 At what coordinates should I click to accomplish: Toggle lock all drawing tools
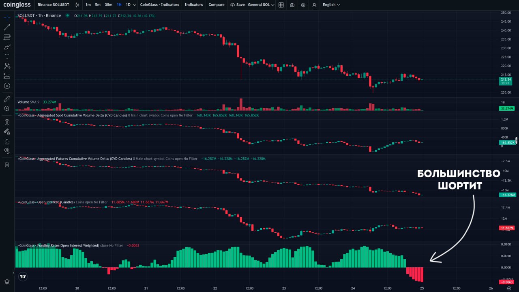coord(7,141)
